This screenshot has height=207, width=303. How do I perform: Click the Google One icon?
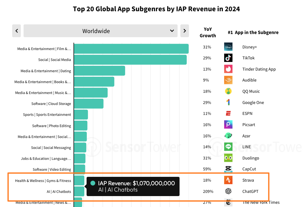[x=228, y=102]
